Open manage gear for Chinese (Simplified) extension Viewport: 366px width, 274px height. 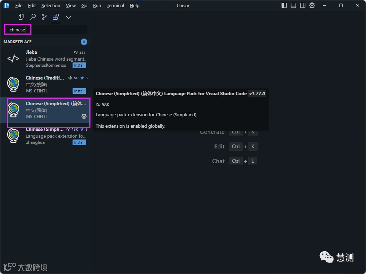click(84, 116)
